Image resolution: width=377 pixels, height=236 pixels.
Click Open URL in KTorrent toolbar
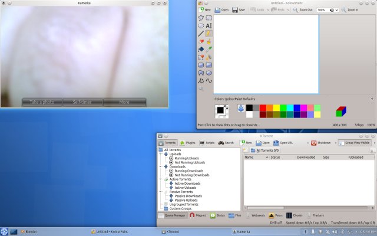(x=283, y=143)
